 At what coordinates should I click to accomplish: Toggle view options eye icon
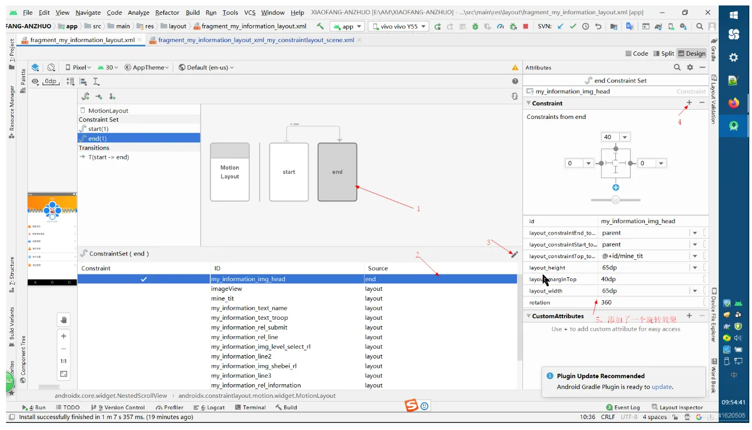point(35,81)
